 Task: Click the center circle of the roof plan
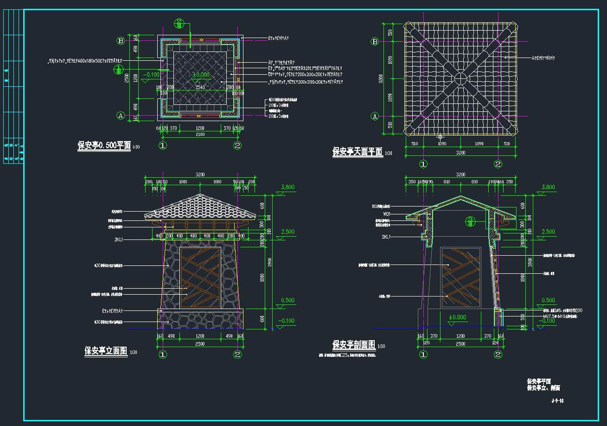(x=460, y=78)
